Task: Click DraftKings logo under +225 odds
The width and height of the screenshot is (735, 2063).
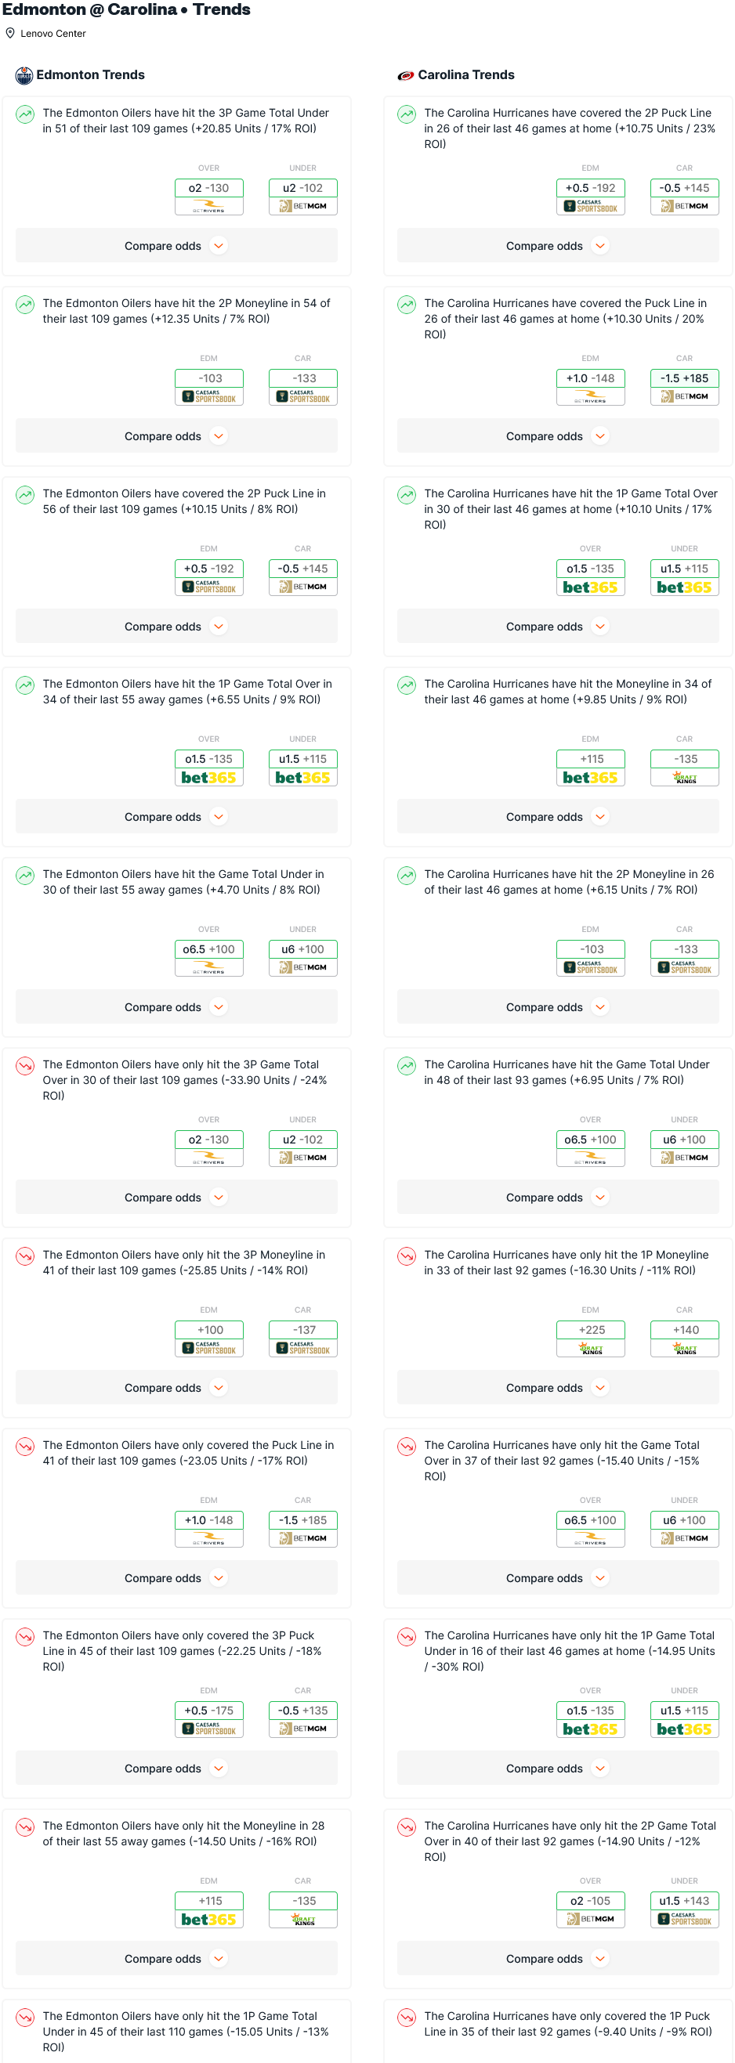Action: (592, 1349)
